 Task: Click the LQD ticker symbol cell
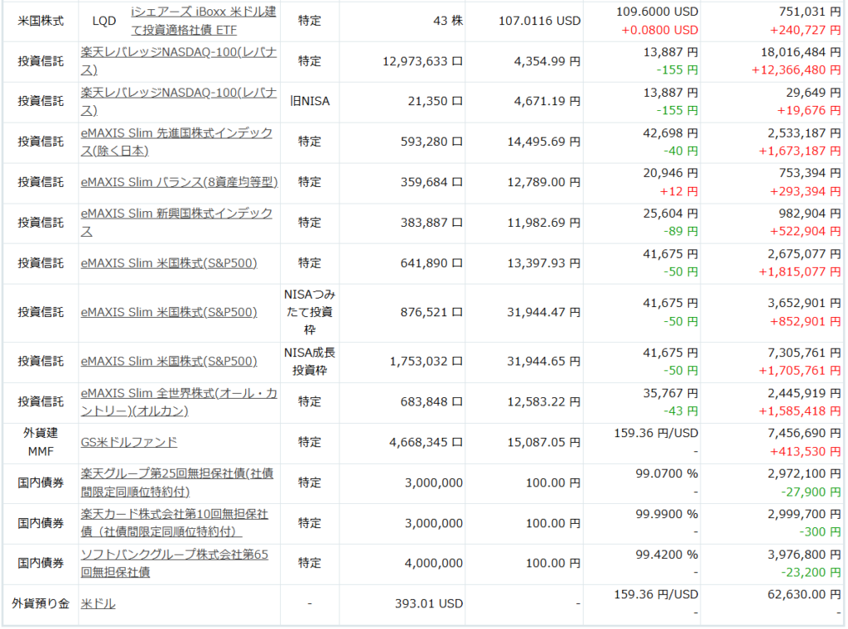click(x=104, y=21)
